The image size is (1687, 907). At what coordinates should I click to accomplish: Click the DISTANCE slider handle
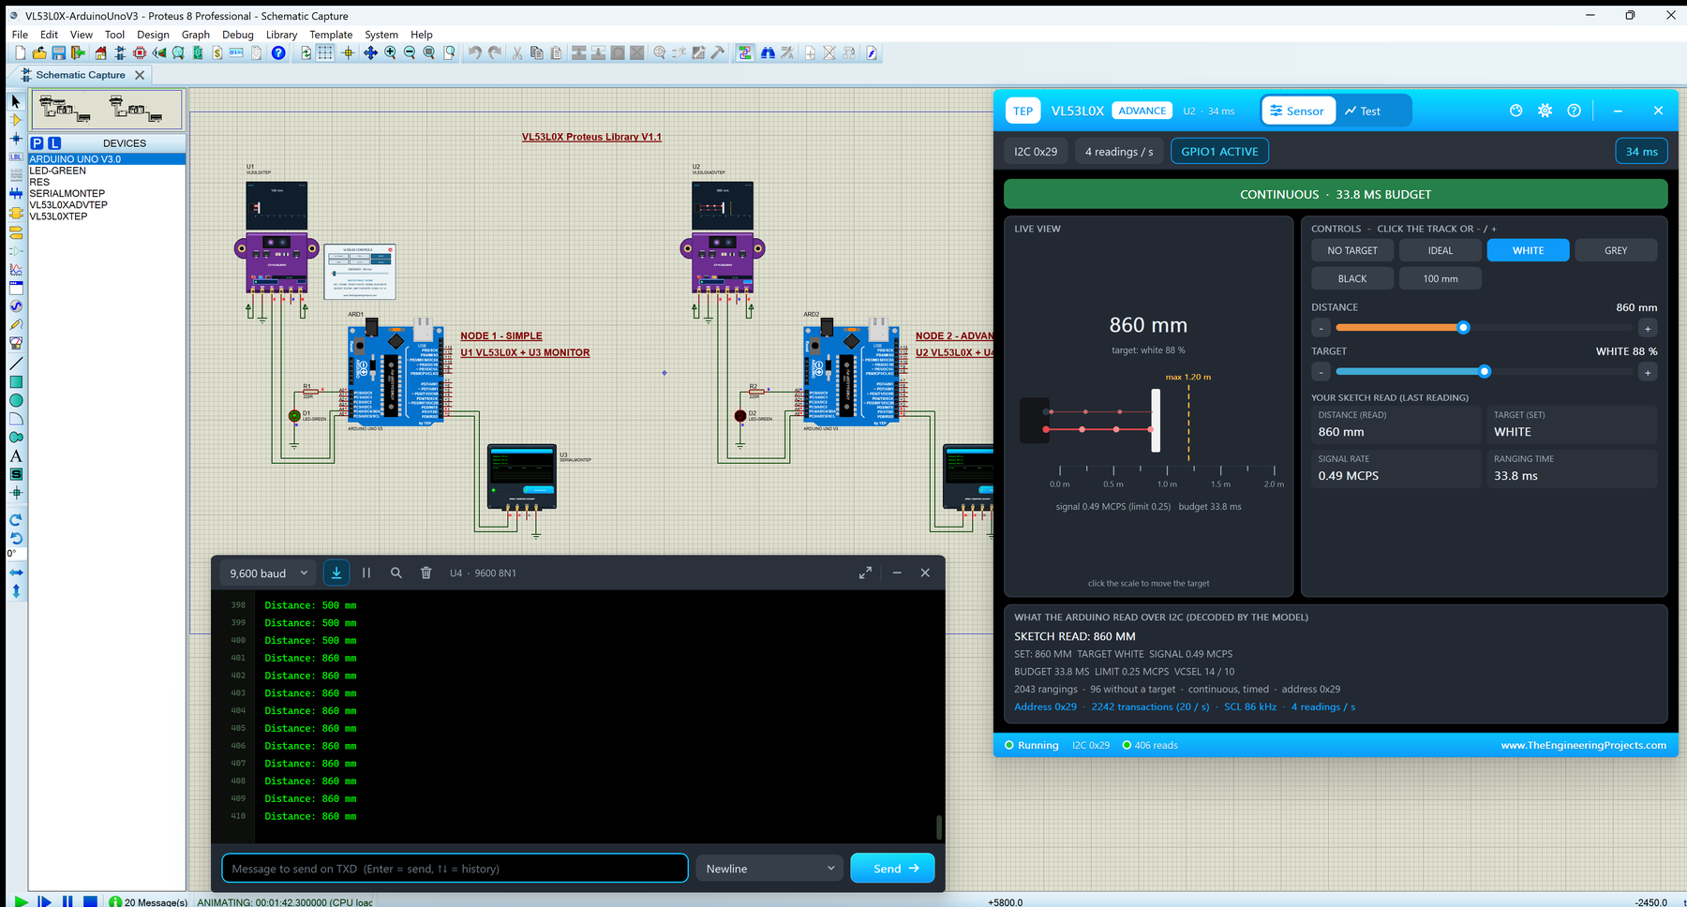1463,328
